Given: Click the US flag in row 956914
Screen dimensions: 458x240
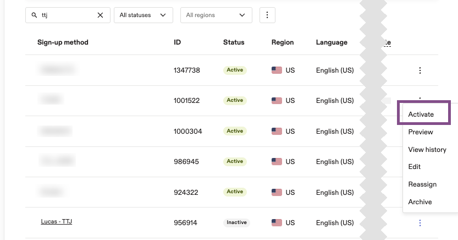Looking at the screenshot, I should coord(277,223).
